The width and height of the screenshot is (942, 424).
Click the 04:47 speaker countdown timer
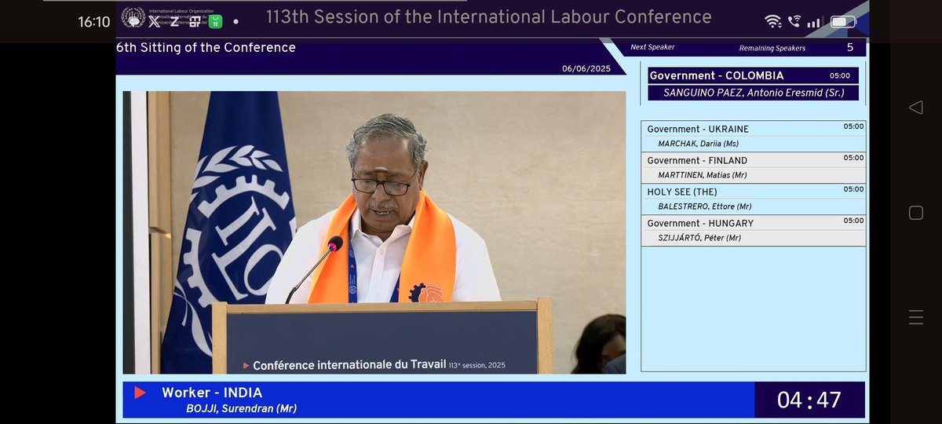coord(809,400)
